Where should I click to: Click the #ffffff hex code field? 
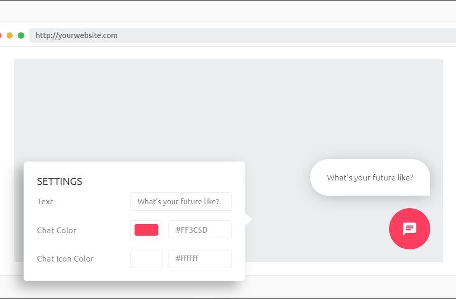[x=200, y=258]
